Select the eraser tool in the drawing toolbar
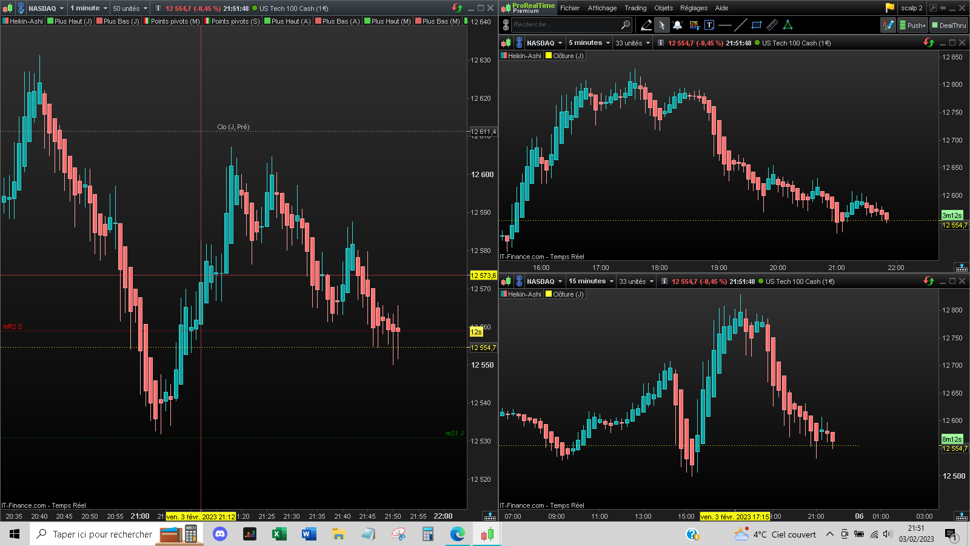 point(646,25)
